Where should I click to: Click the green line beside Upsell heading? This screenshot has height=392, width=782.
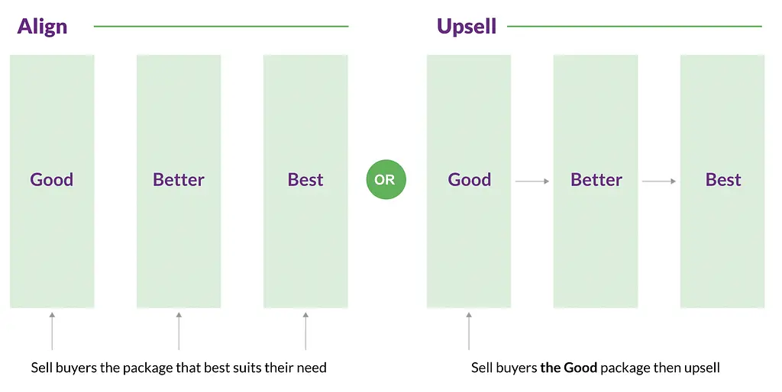coord(635,27)
